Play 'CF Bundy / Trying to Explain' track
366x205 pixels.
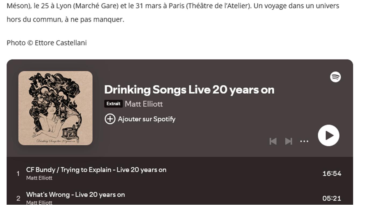[96, 170]
